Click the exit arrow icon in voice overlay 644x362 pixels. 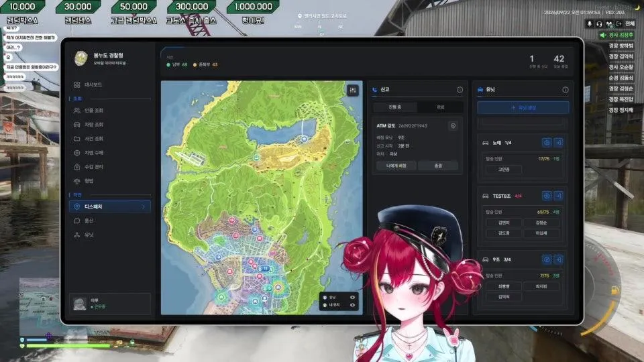pos(619,24)
